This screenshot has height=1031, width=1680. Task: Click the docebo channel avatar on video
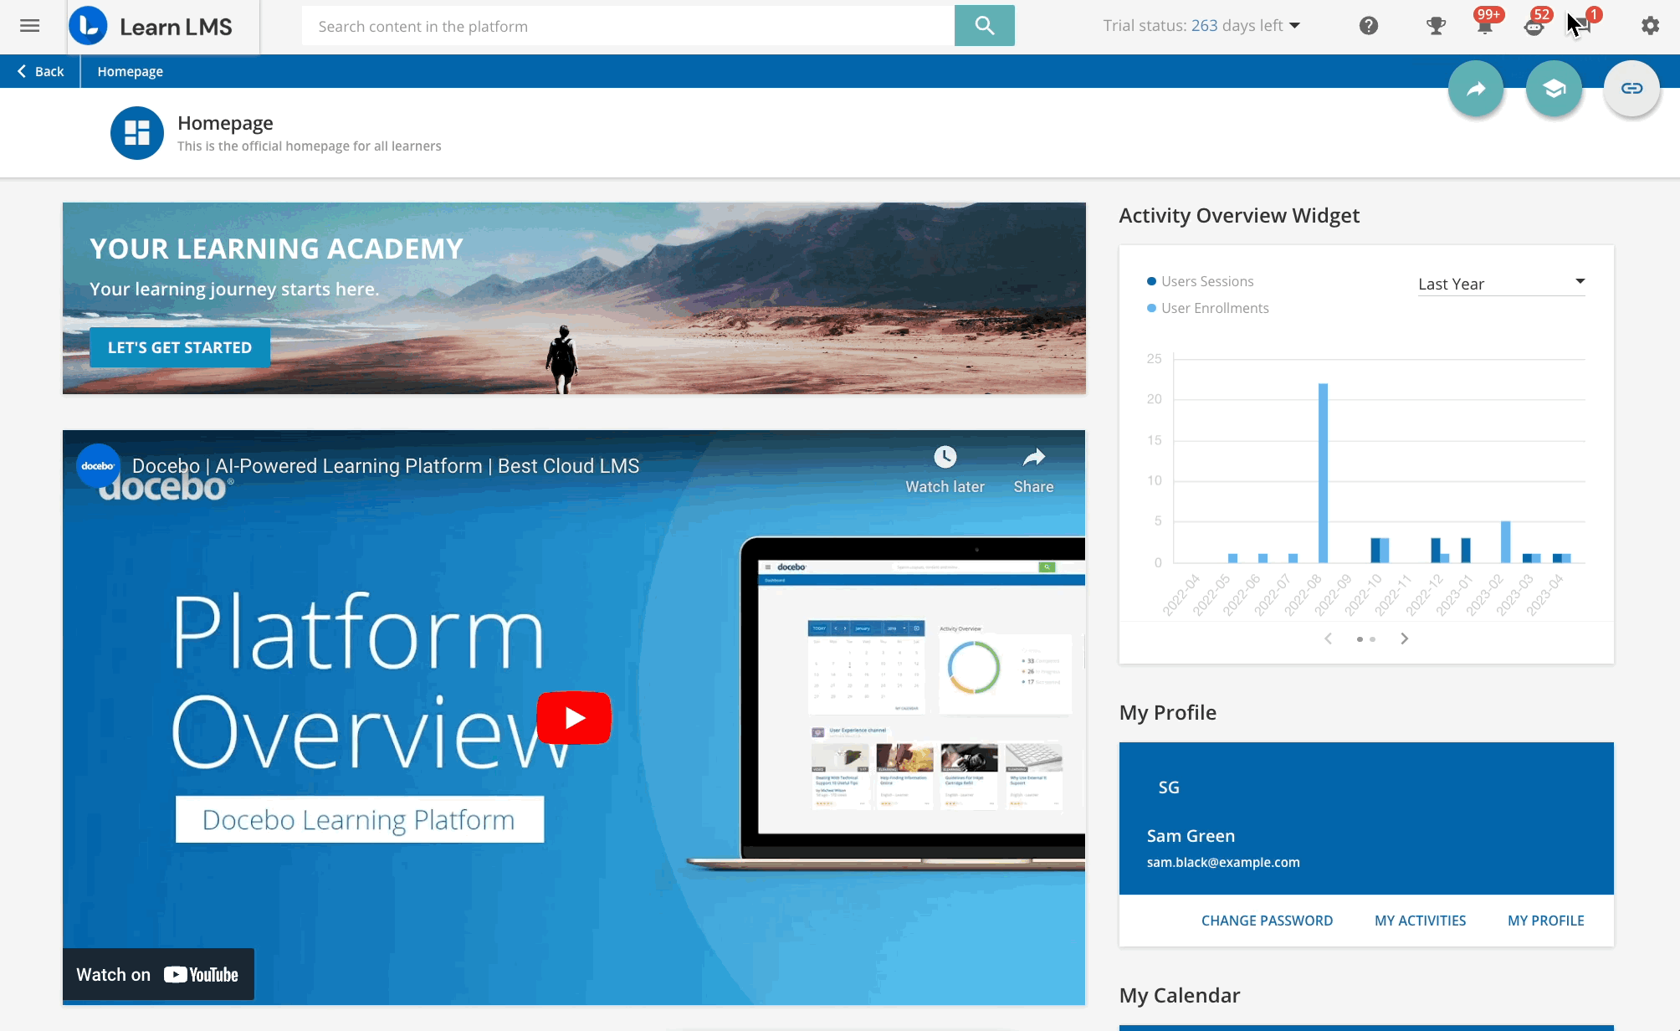click(98, 466)
